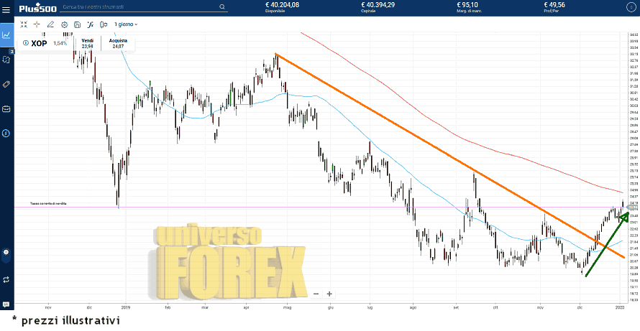Switch to the chart tab in the sidebar

click(6, 34)
